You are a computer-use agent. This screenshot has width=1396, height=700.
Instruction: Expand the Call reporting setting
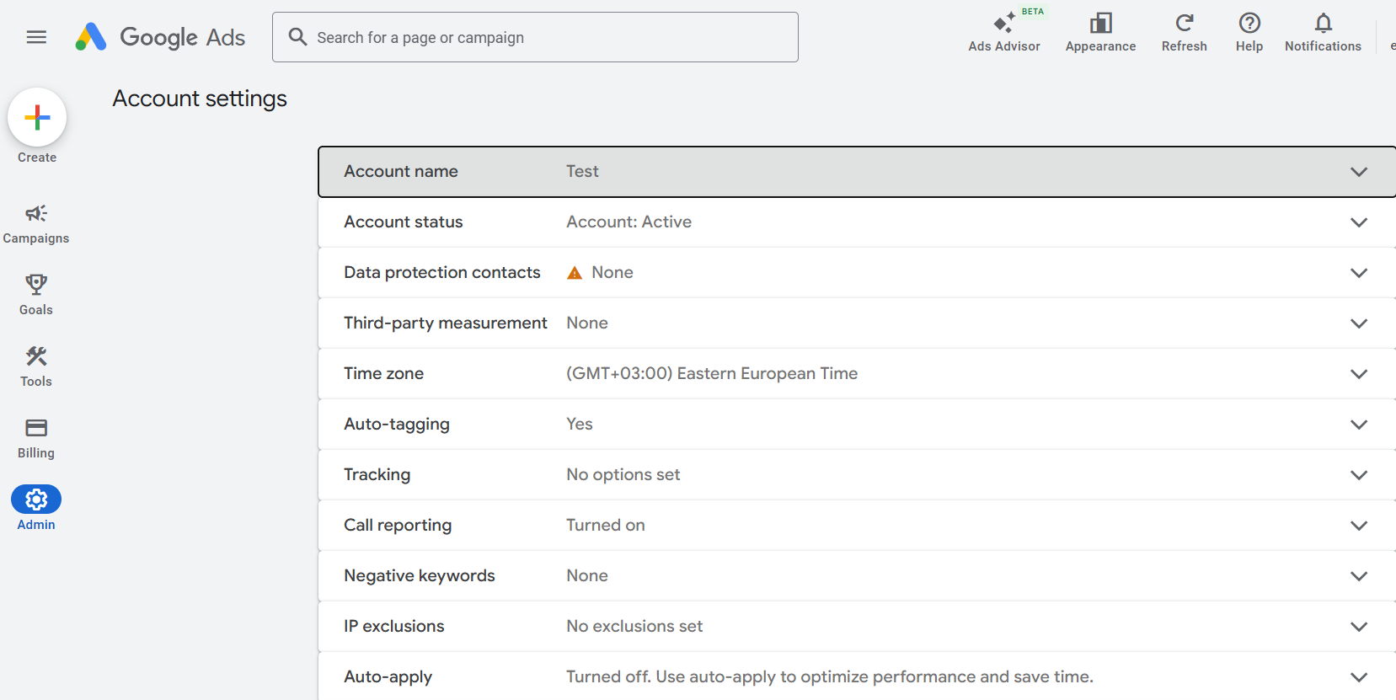coord(1358,526)
